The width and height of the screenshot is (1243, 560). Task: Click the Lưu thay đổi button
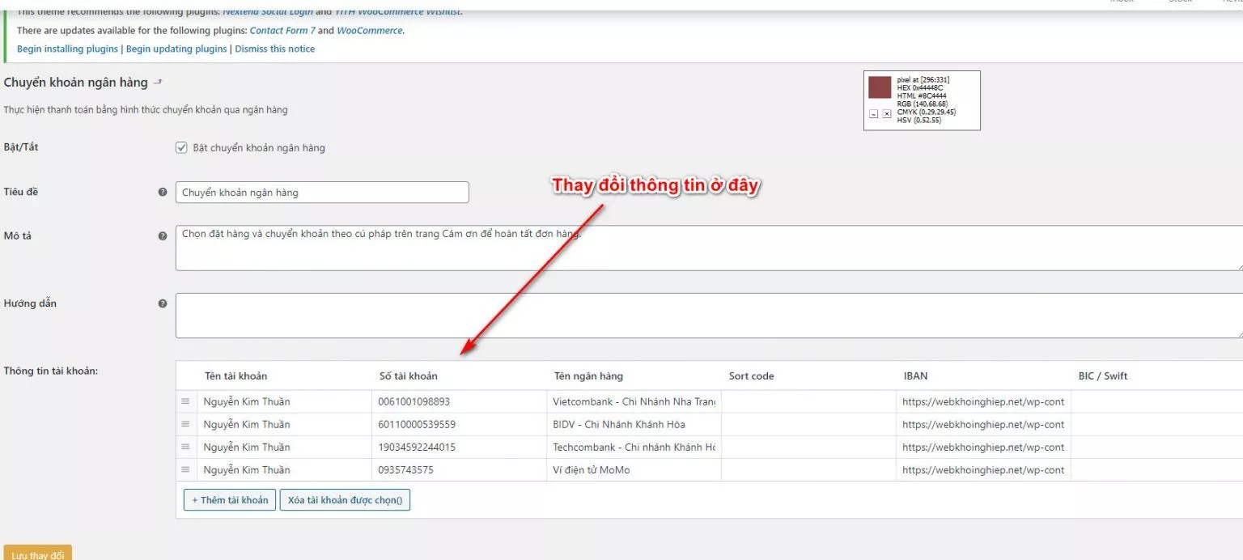[x=37, y=554]
